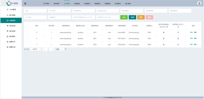Switch to the 邮箱服务 tab
204x99 pixels.
pos(108,4)
